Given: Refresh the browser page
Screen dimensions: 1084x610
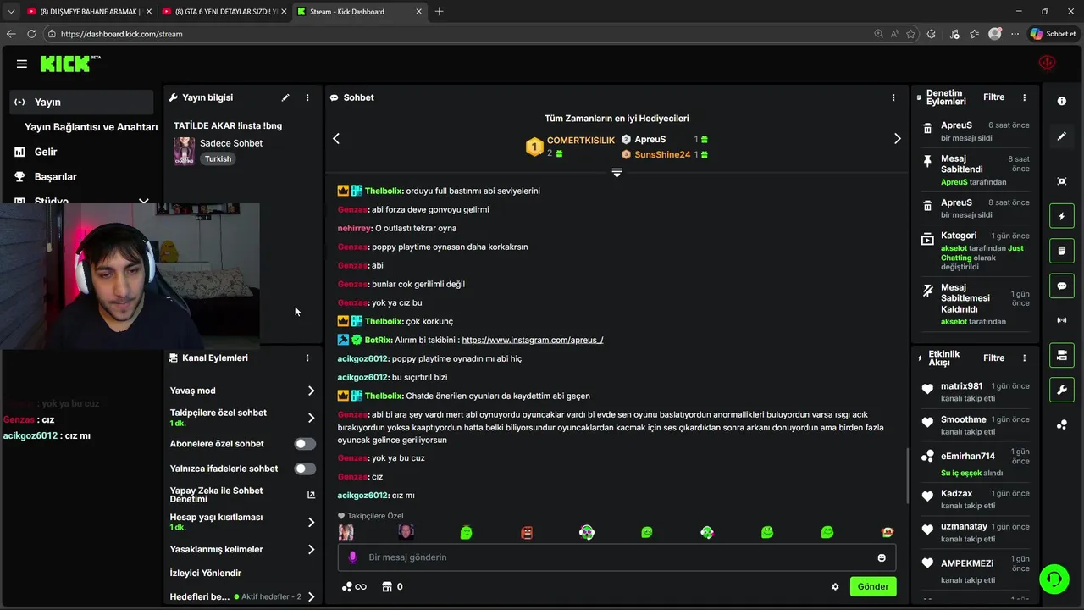Looking at the screenshot, I should 31,34.
